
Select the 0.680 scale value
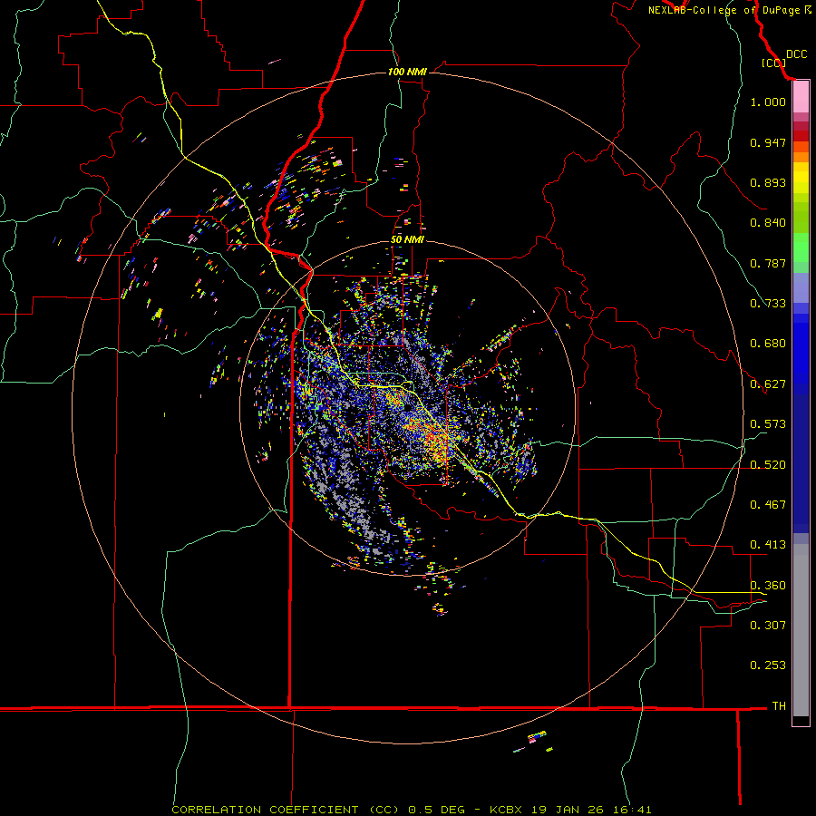click(768, 344)
